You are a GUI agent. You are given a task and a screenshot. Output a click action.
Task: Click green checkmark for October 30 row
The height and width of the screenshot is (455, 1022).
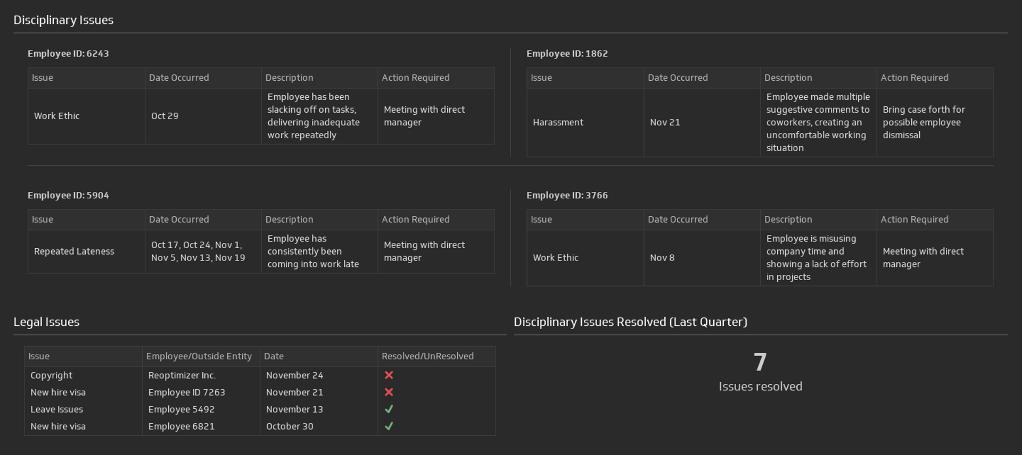pyautogui.click(x=389, y=426)
